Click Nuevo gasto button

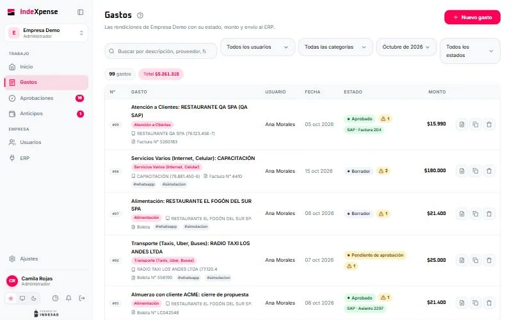(x=472, y=17)
